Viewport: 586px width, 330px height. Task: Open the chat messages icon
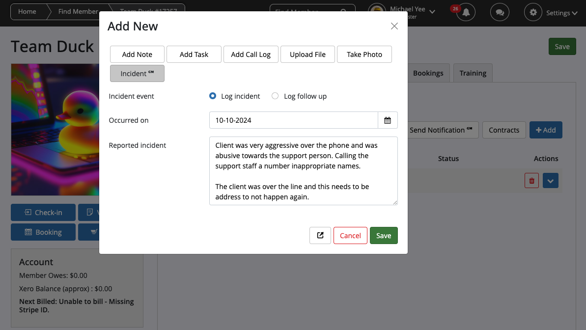tap(500, 13)
